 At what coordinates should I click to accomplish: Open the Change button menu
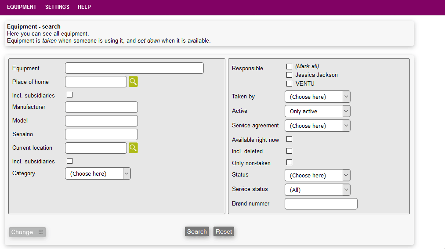coord(27,232)
